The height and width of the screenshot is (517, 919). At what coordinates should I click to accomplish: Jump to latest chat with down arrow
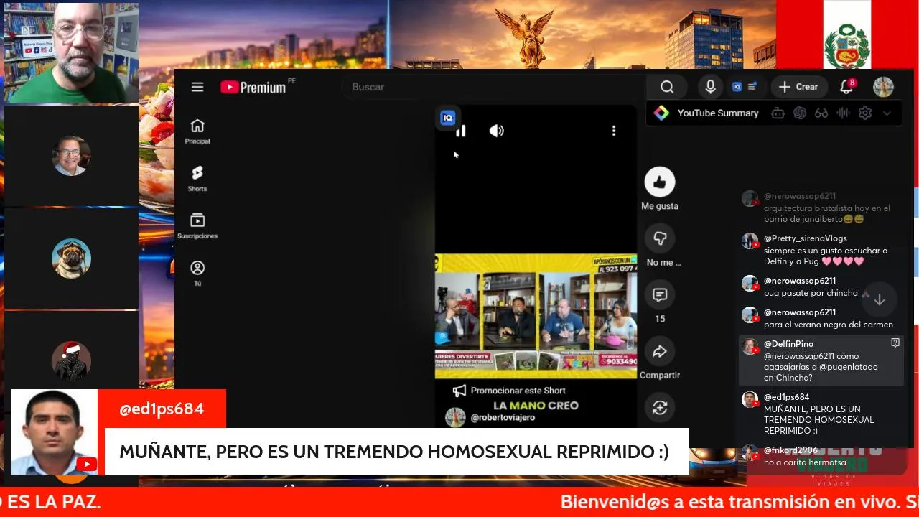click(x=880, y=300)
